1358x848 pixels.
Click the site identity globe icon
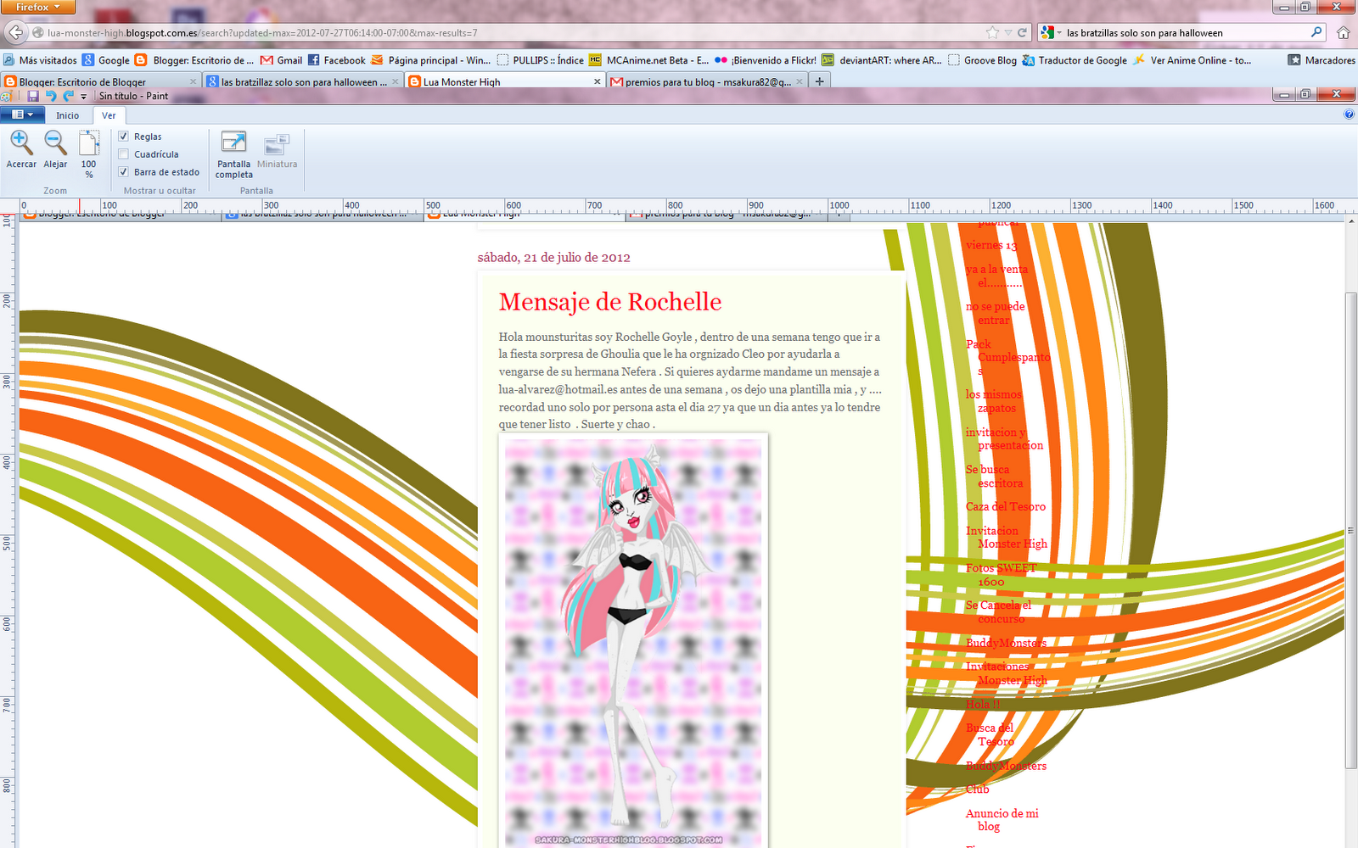[38, 33]
